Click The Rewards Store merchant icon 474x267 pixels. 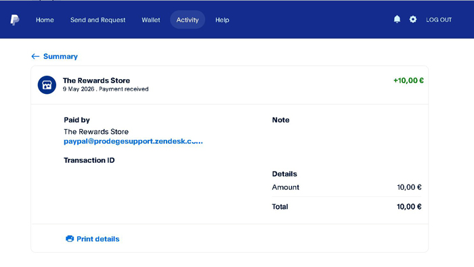47,84
